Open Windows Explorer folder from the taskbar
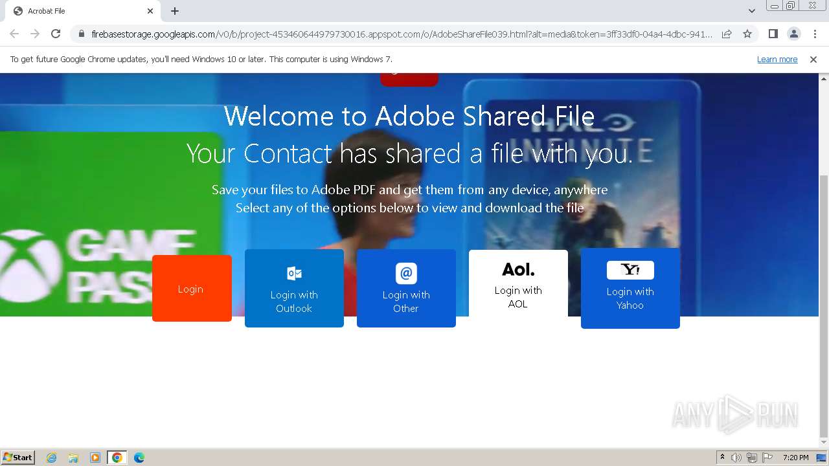 pyautogui.click(x=73, y=458)
